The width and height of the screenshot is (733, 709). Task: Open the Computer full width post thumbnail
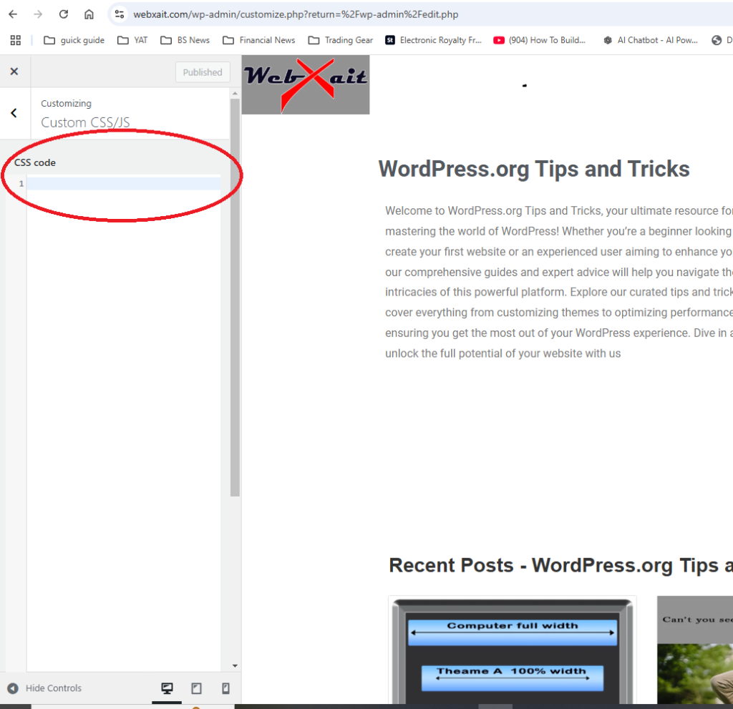tap(512, 650)
